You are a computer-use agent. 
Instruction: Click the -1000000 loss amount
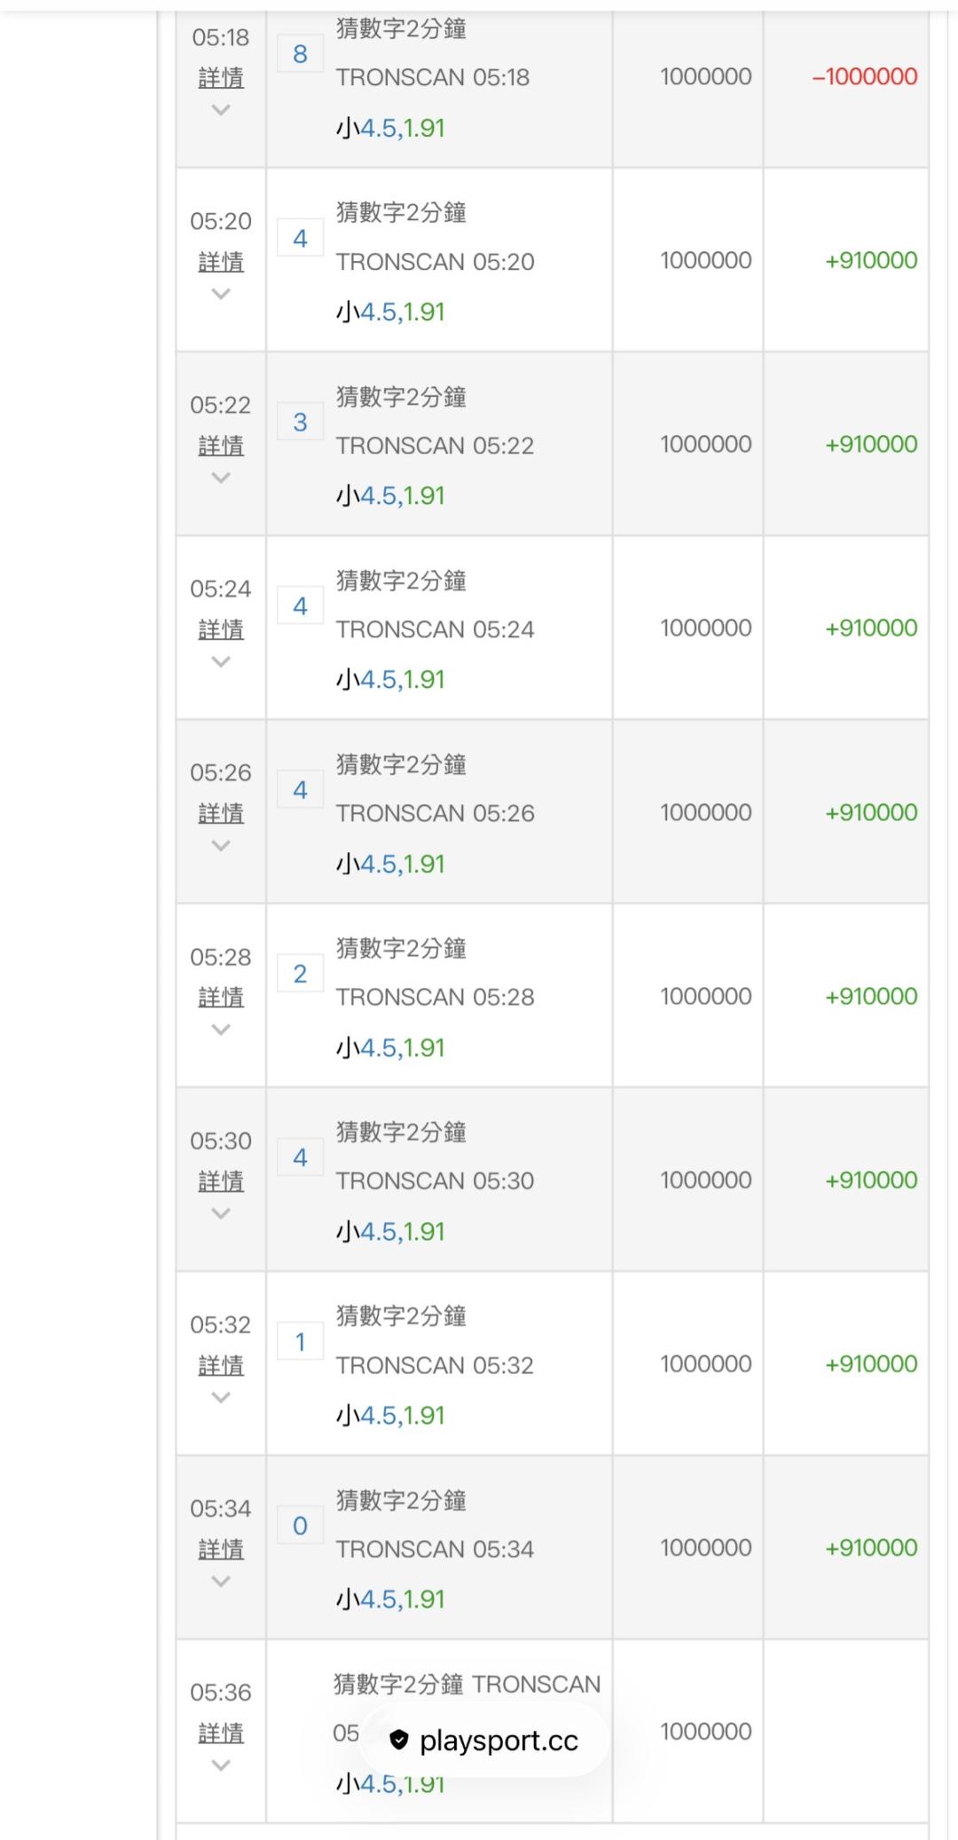865,76
